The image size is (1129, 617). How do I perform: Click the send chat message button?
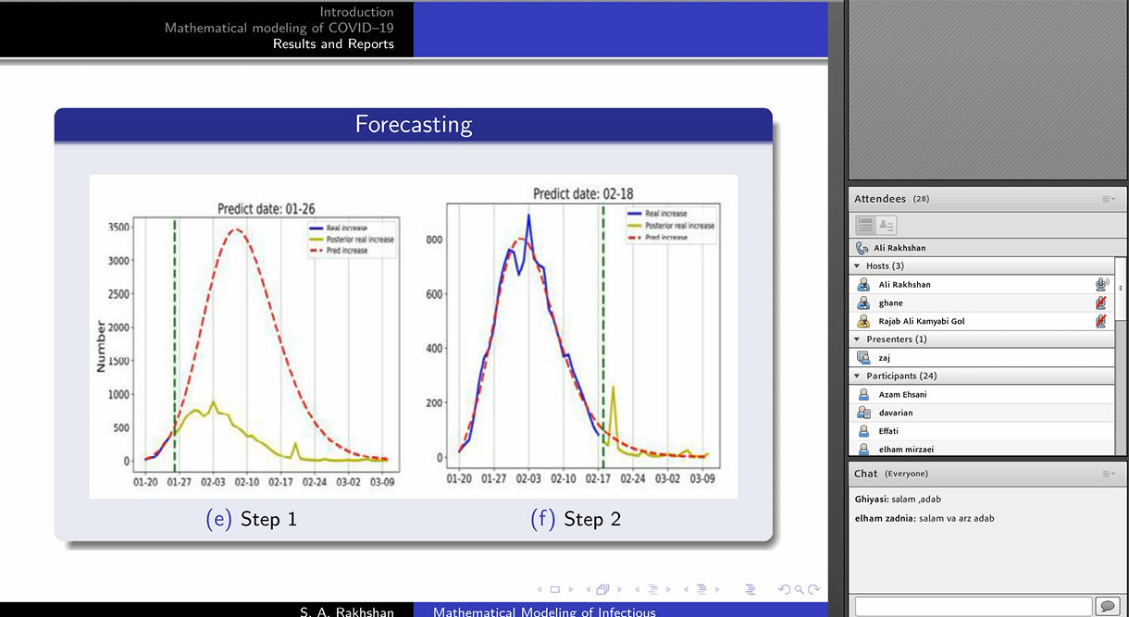pos(1106,606)
